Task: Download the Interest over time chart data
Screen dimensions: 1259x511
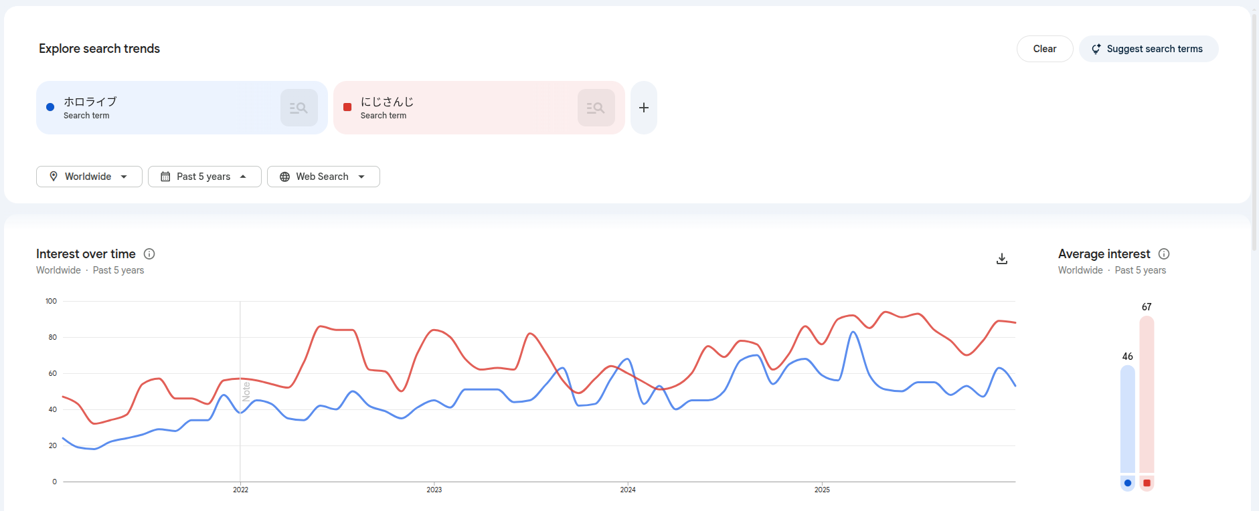Action: click(1002, 259)
